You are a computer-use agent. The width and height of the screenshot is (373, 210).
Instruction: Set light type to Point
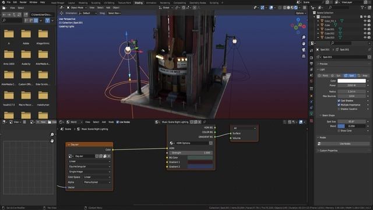coord(323,76)
